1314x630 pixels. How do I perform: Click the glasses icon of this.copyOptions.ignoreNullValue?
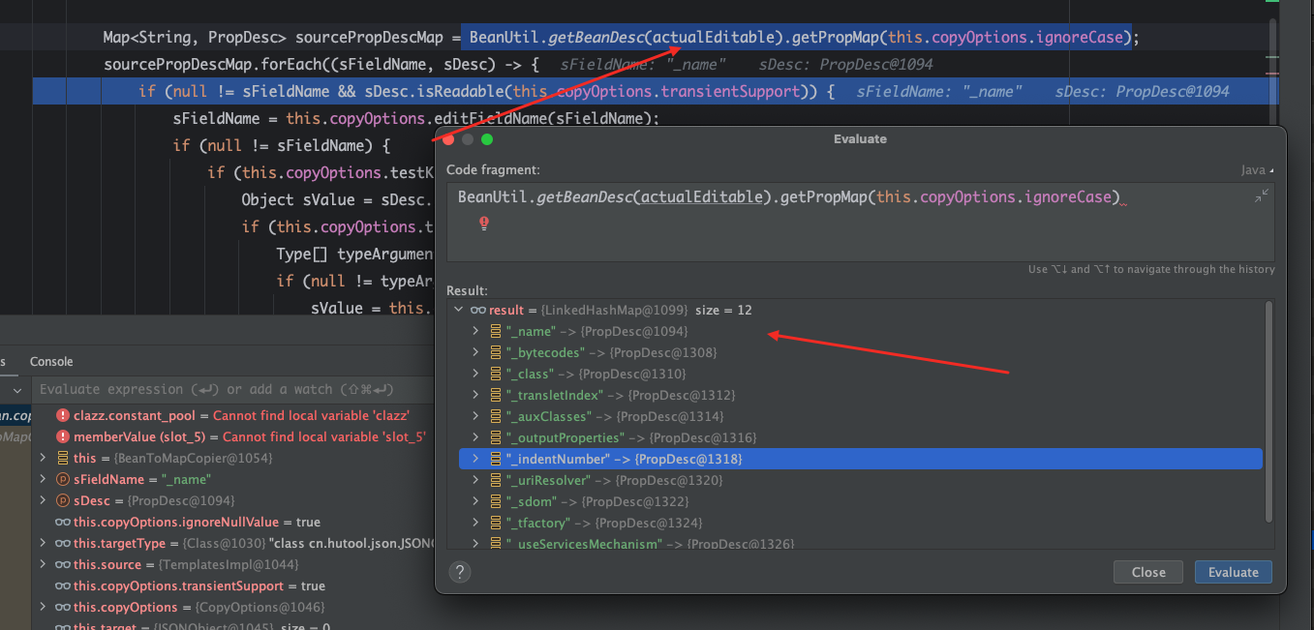63,522
